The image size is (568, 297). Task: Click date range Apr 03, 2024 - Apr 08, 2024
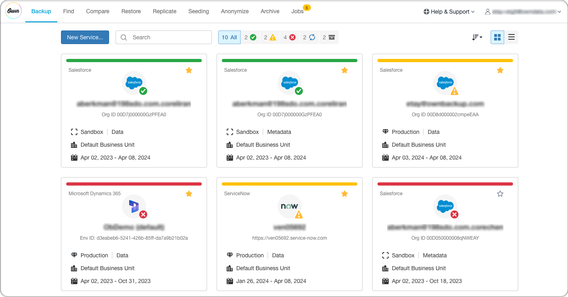[x=427, y=158]
